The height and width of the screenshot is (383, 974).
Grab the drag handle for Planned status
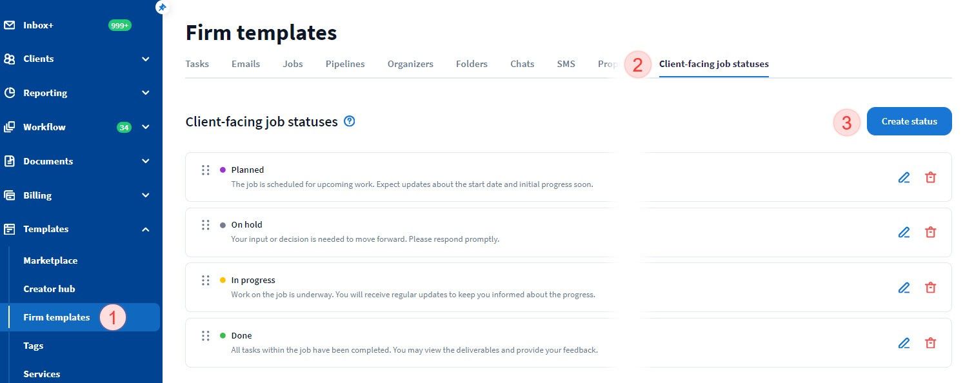point(205,170)
